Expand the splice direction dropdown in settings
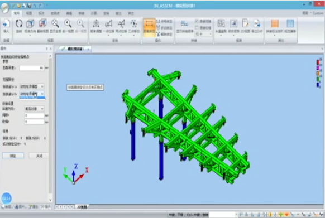The image size is (325, 218). click(34, 109)
